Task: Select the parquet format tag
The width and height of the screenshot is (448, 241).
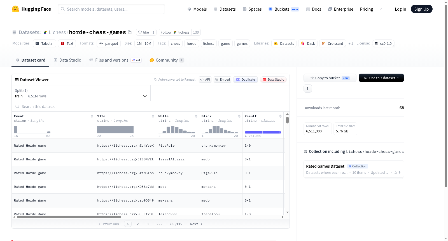Action: pos(109,43)
